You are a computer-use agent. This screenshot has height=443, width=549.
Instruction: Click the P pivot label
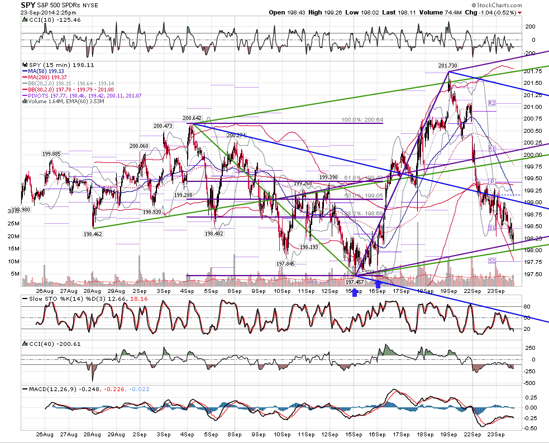coord(492,181)
